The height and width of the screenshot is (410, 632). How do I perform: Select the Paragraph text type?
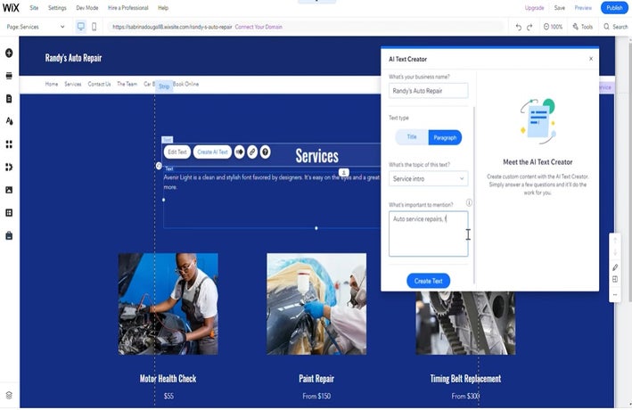pos(445,137)
